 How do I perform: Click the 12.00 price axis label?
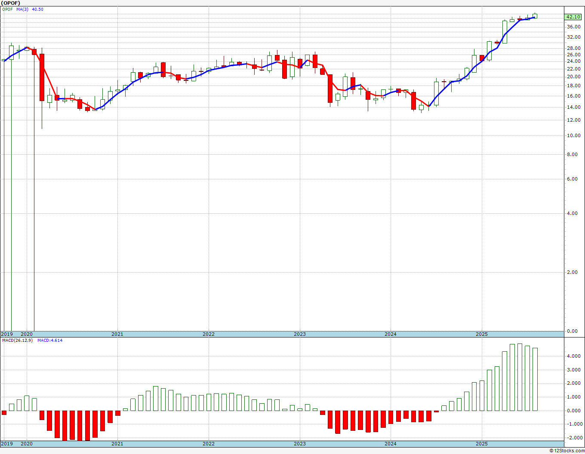pyautogui.click(x=573, y=120)
